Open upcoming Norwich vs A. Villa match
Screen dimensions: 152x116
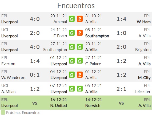[x=118, y=103]
